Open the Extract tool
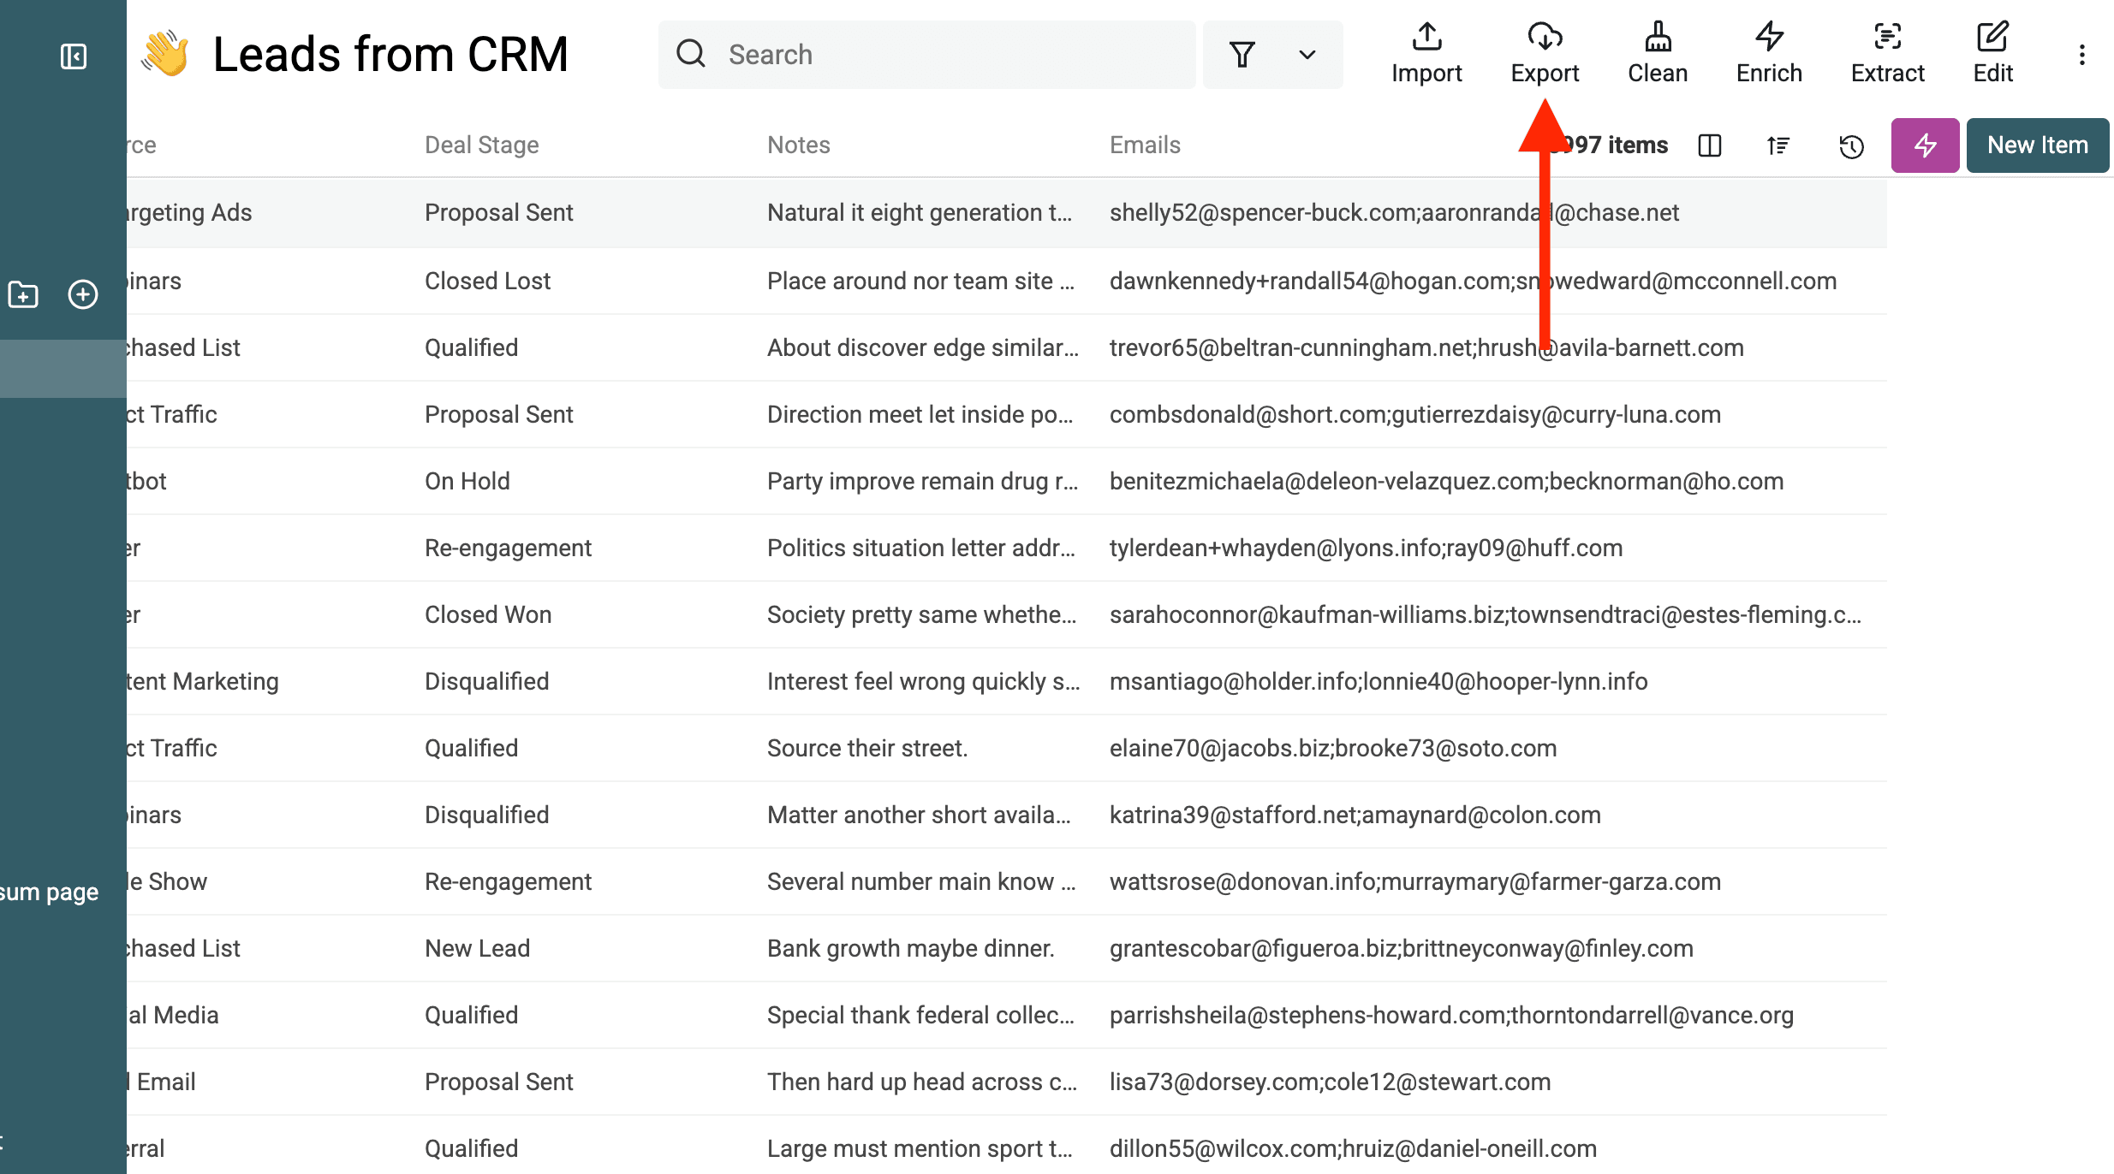Viewport: 2114px width, 1174px height. 1887,51
